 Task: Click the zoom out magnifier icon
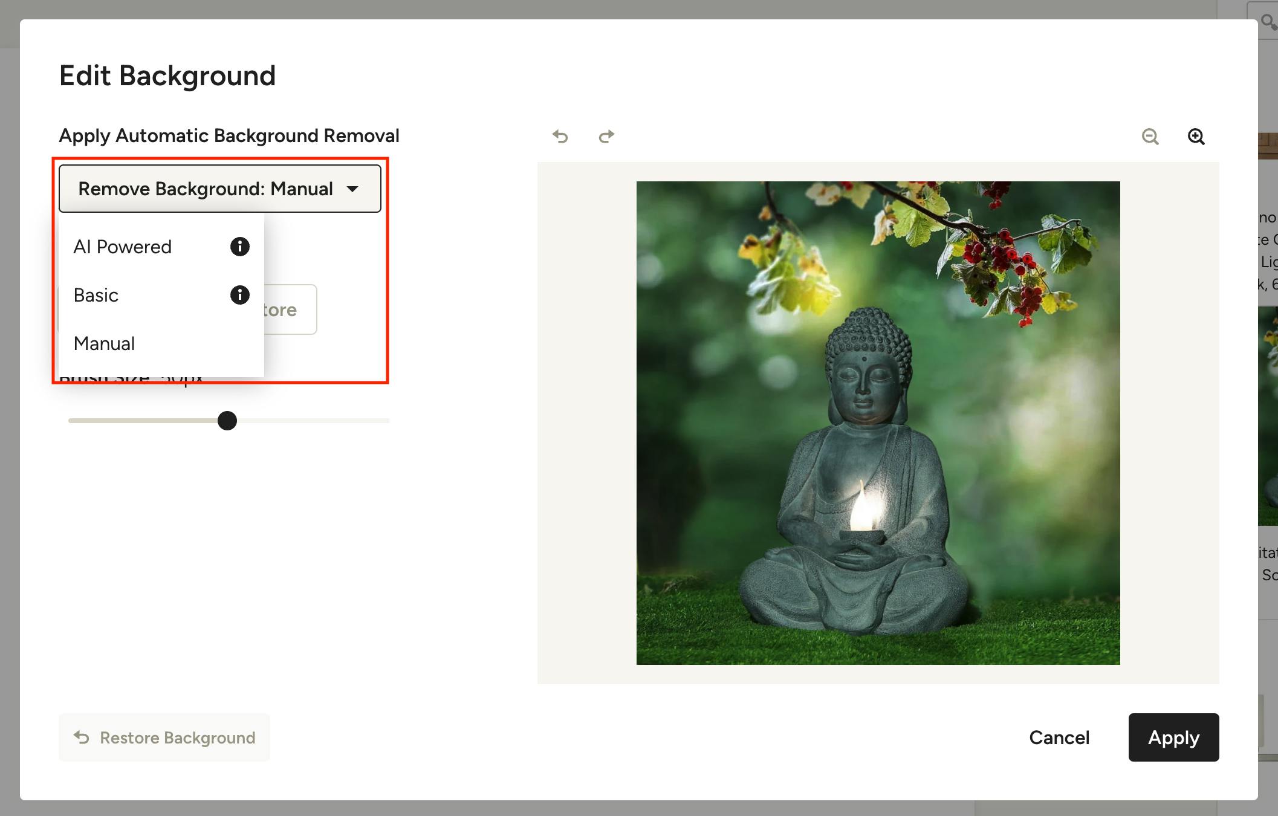pos(1150,137)
